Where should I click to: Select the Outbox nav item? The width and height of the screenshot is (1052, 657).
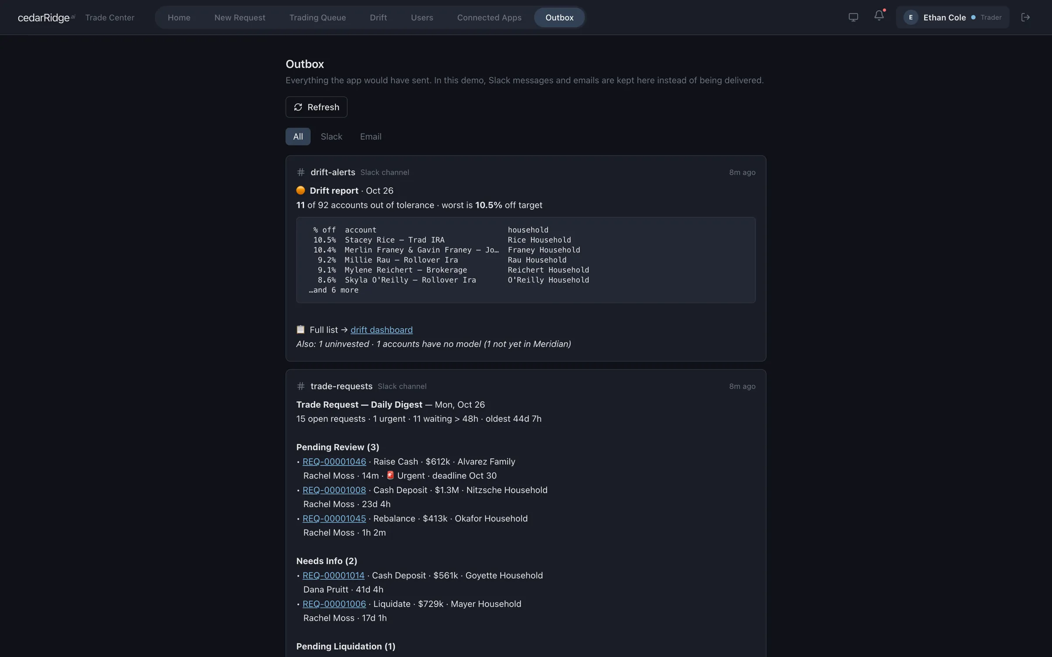(559, 18)
